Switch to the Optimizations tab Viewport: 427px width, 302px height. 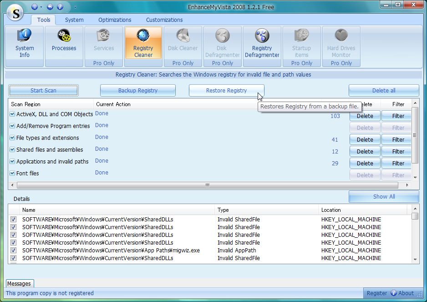[x=115, y=20]
